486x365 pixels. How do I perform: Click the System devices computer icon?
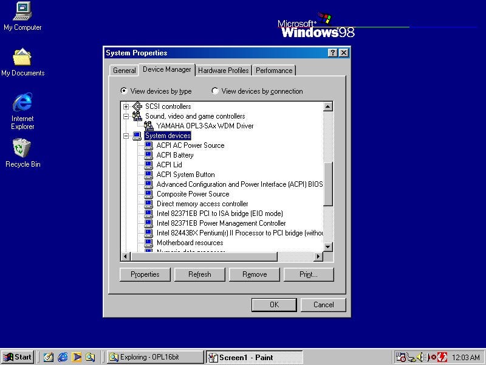pos(137,136)
